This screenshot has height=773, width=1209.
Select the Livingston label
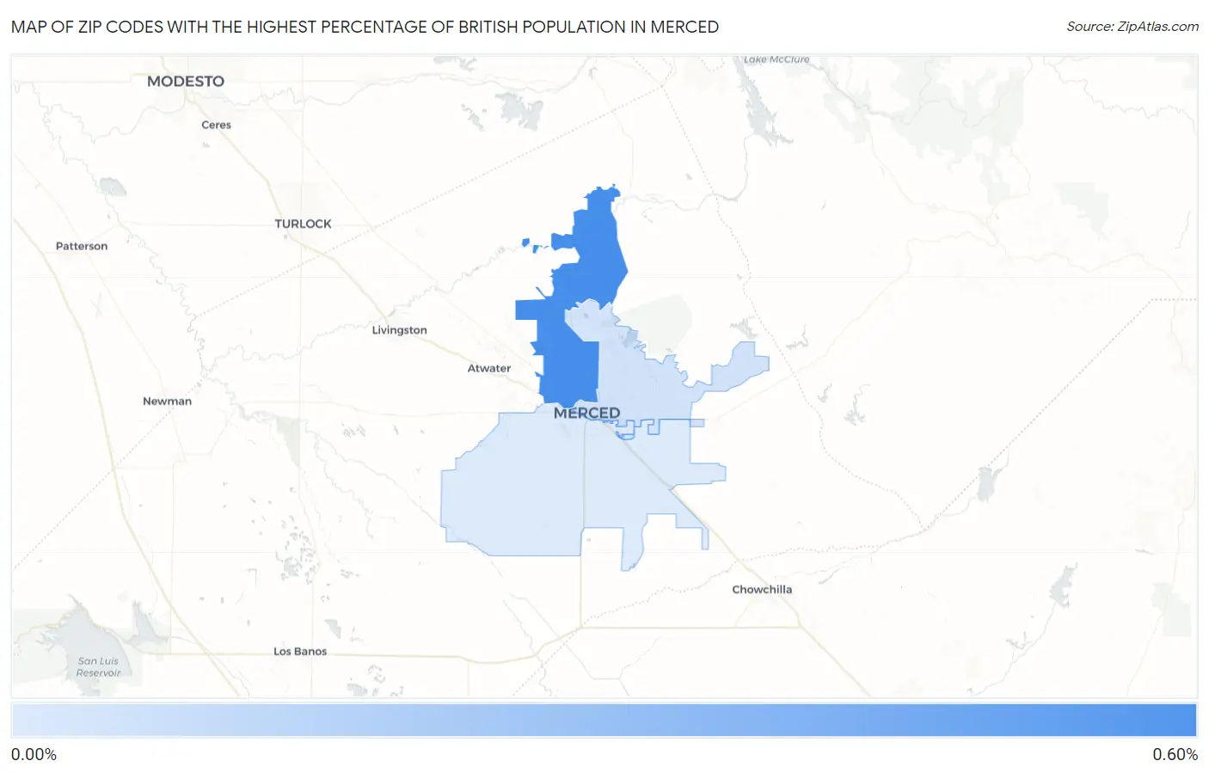point(399,330)
